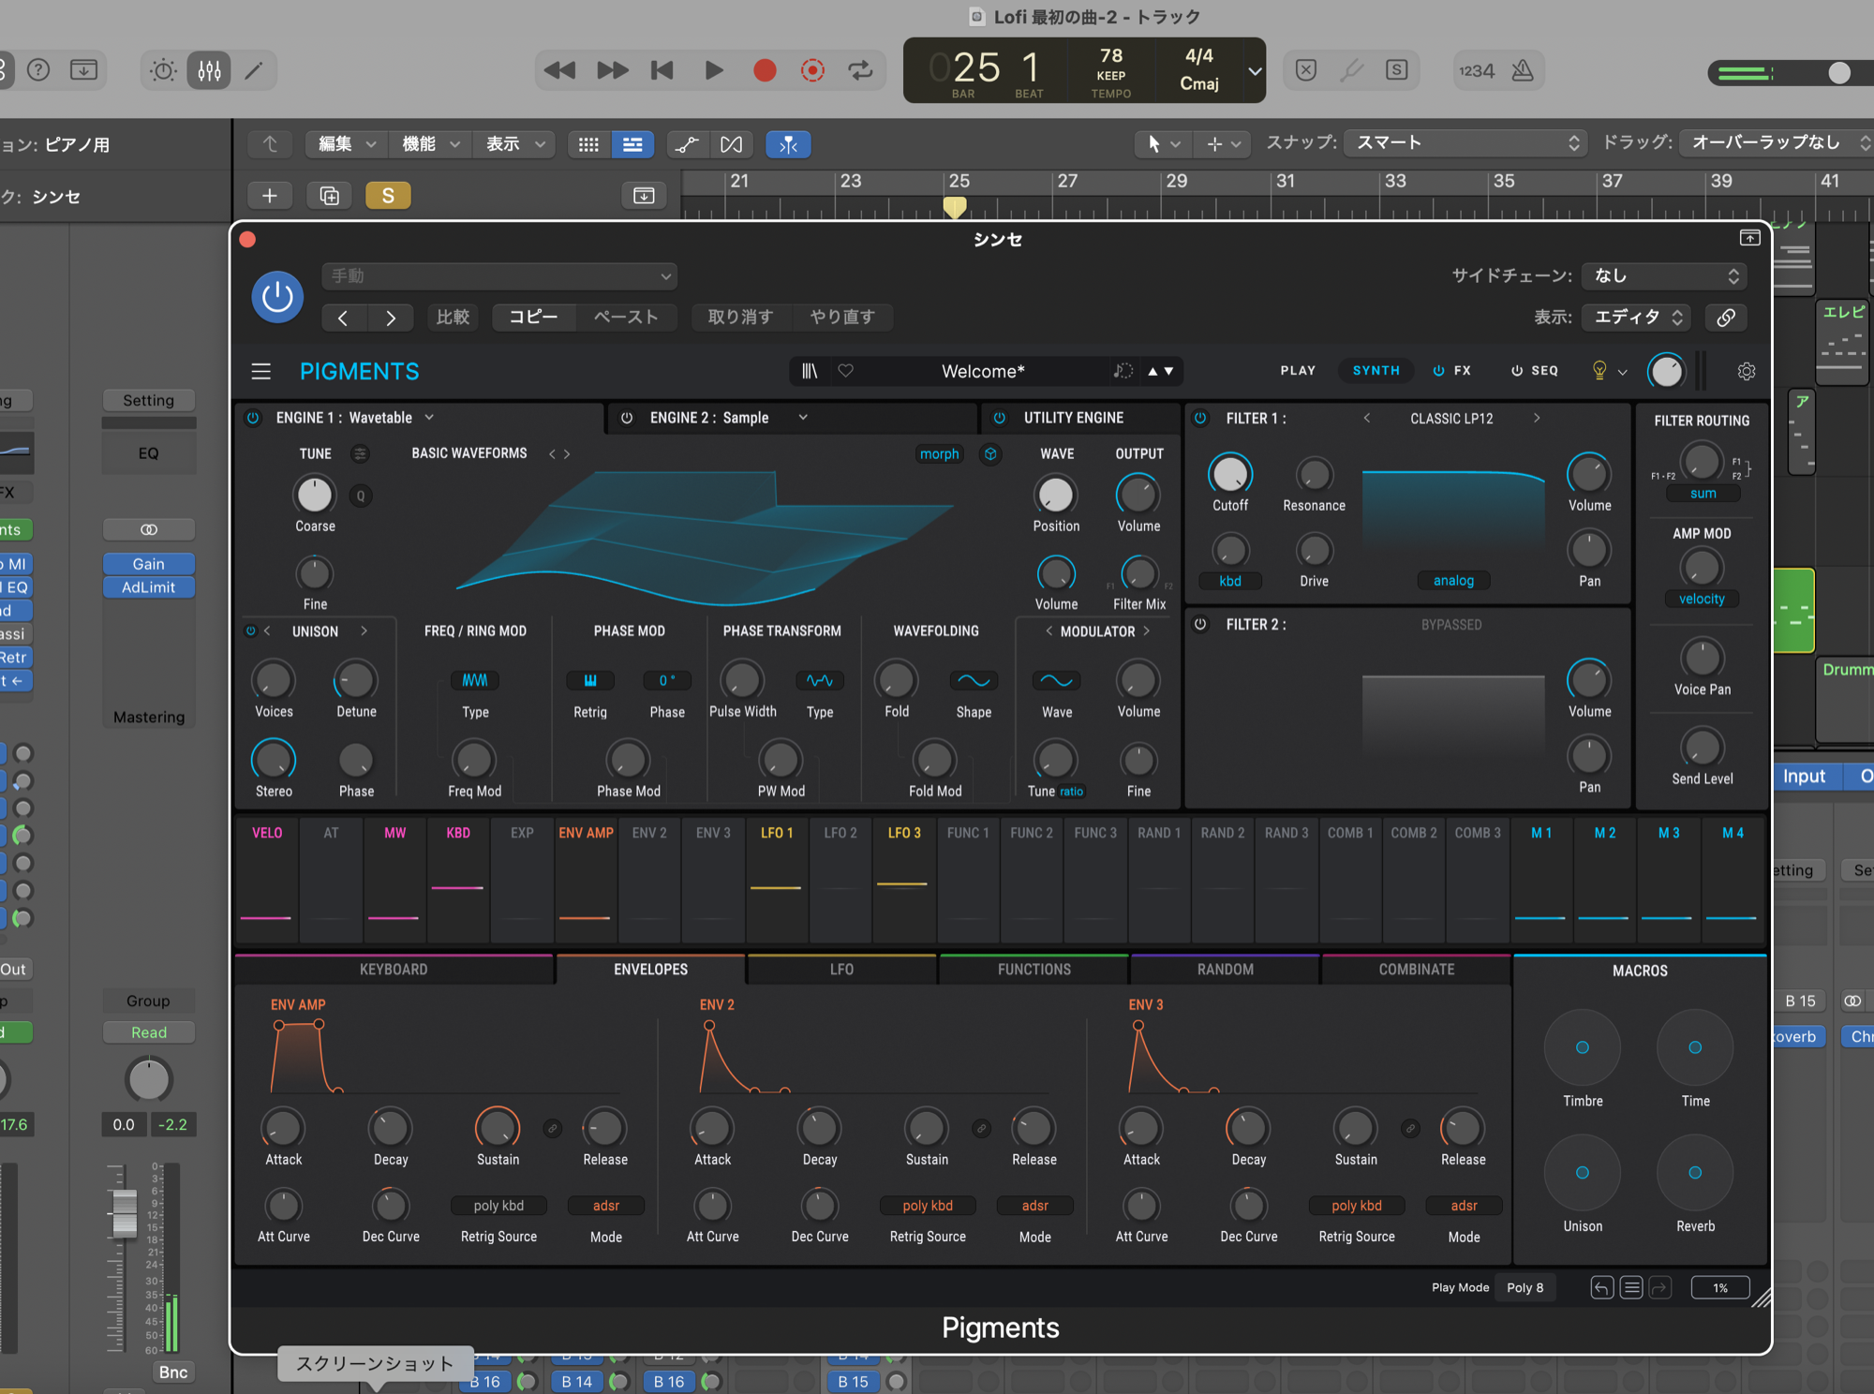Expand the Engine 1 Wavetable type dropdown

click(x=430, y=418)
